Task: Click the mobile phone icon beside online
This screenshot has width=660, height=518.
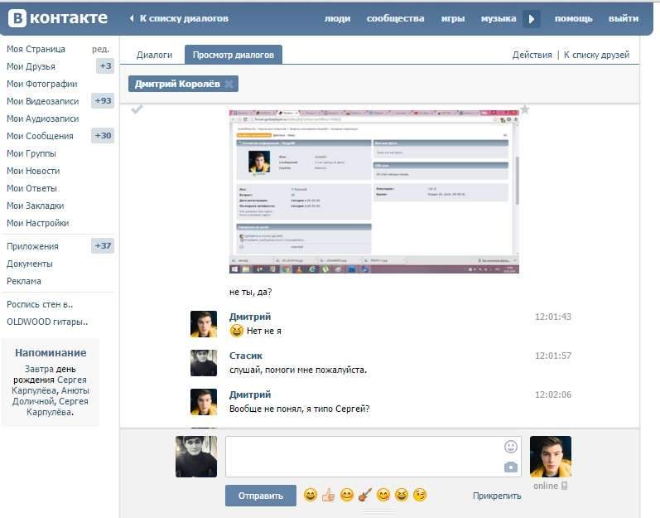Action: (565, 486)
